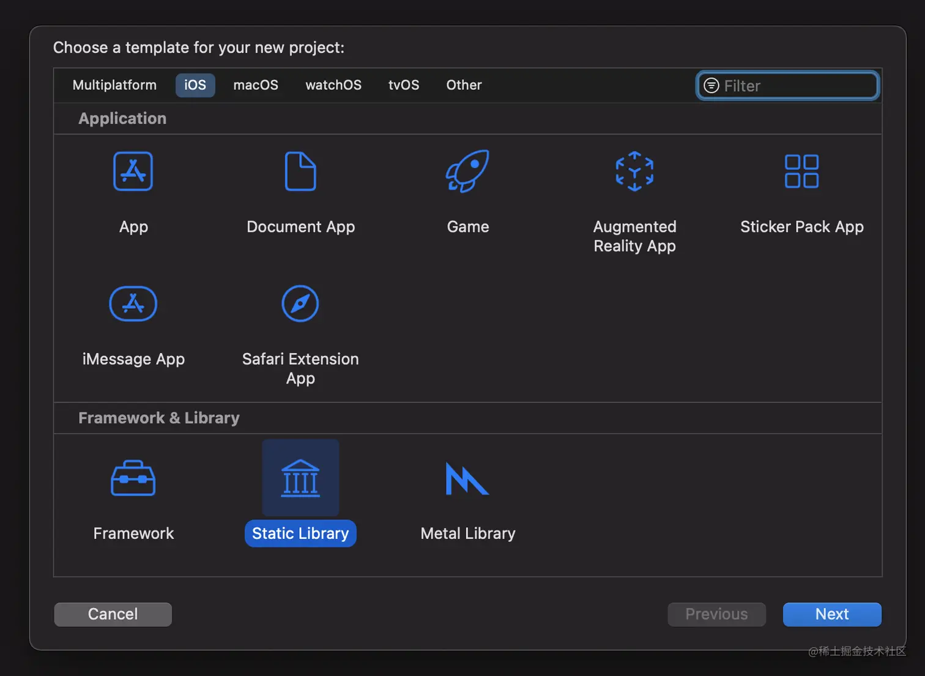Click the highlighted "Static Library" label

300,533
